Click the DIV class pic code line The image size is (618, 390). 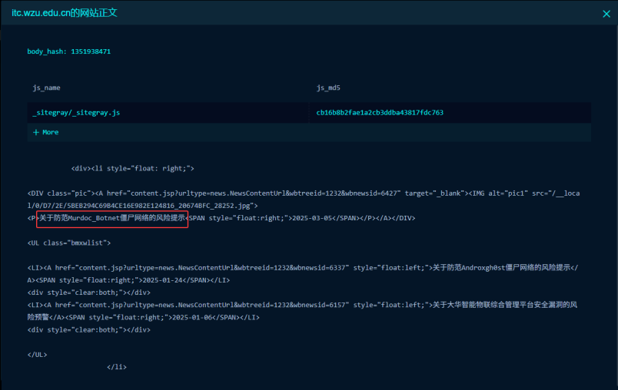(x=231, y=193)
